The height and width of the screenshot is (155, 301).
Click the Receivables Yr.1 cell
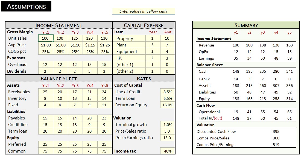45,92
